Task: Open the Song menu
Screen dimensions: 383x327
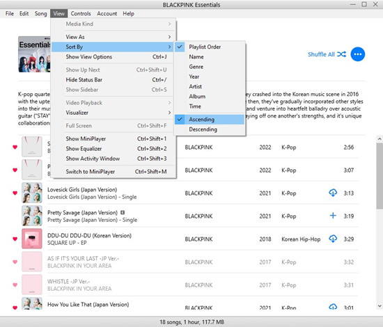Action: coord(40,14)
